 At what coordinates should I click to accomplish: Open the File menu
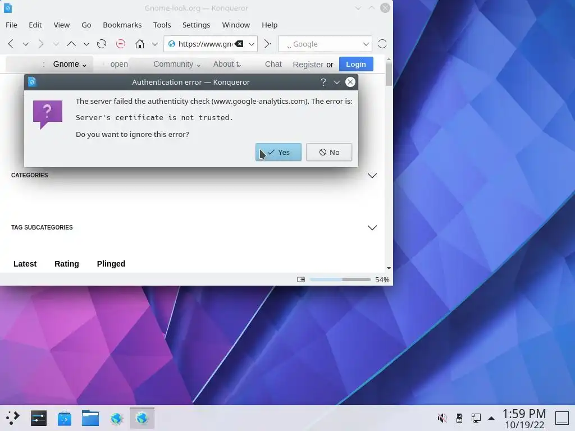[11, 25]
